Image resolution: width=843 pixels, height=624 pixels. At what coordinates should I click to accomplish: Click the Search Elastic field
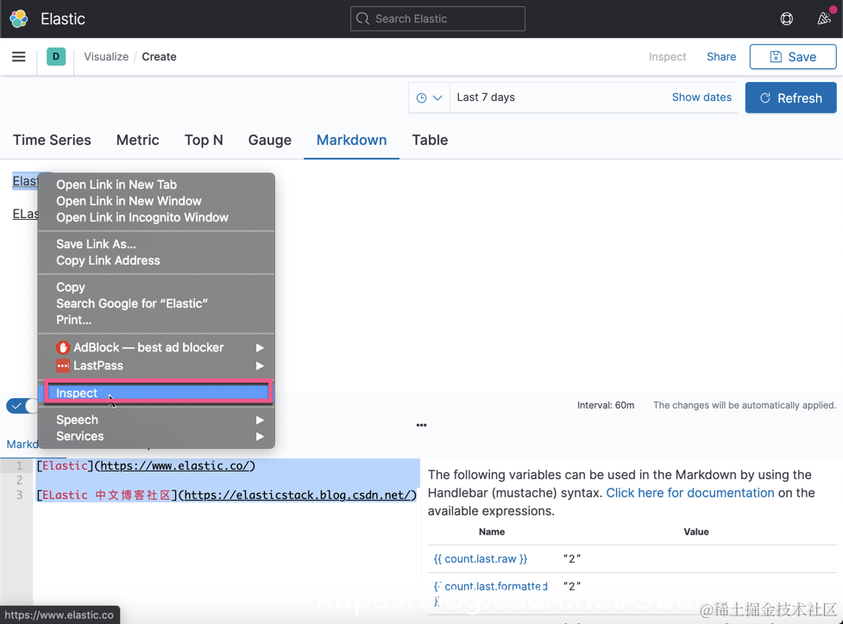(x=437, y=19)
